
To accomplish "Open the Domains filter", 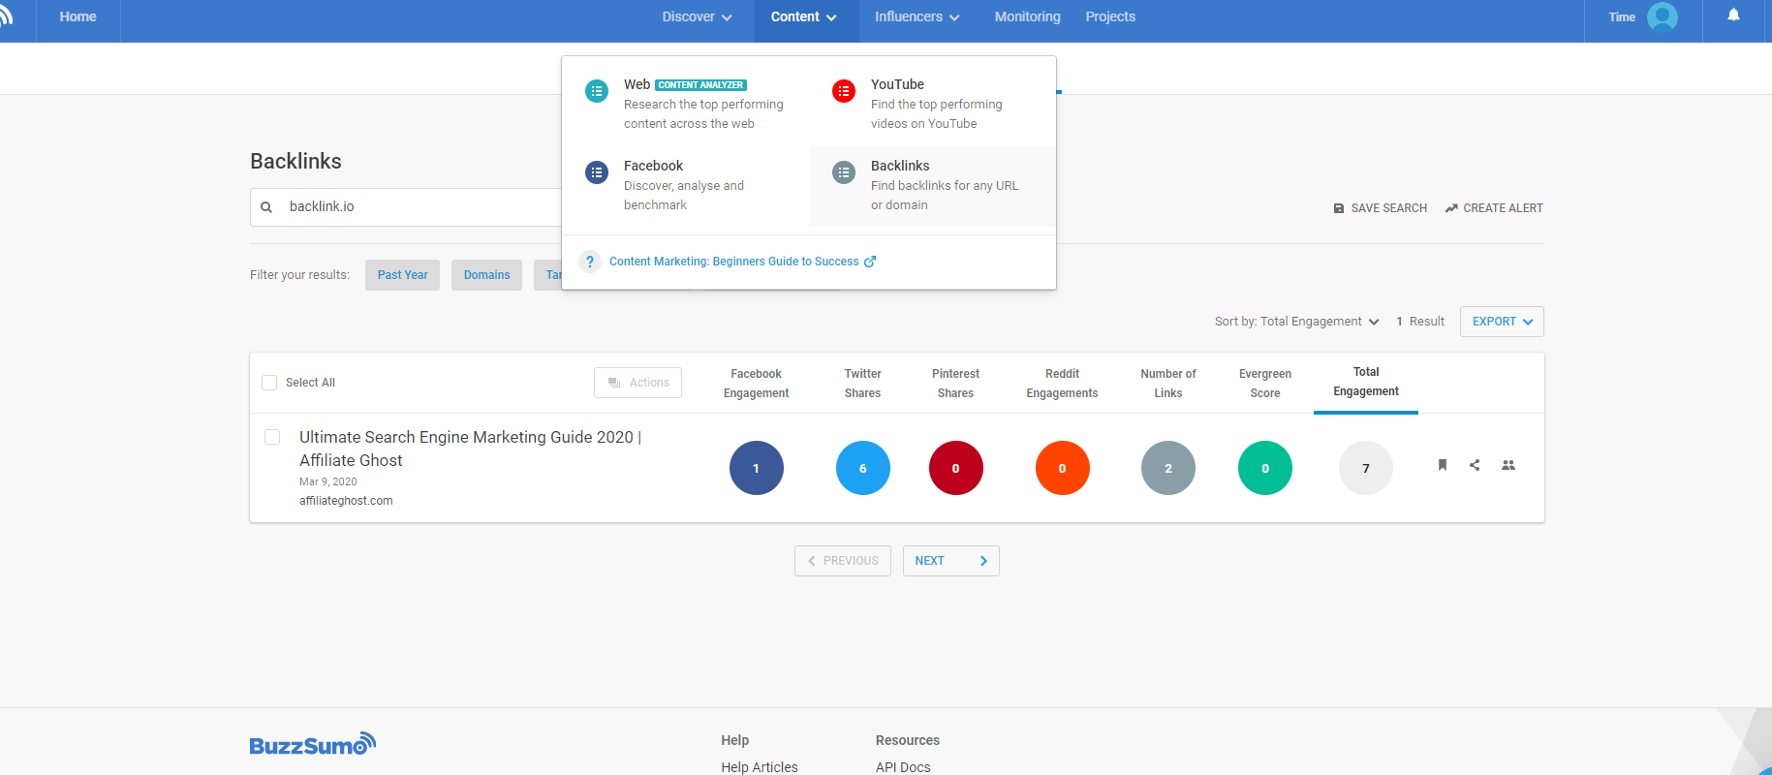I will tap(486, 275).
